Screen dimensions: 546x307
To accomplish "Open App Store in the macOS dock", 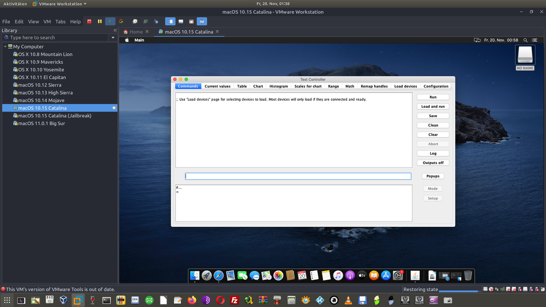I will tap(386, 276).
